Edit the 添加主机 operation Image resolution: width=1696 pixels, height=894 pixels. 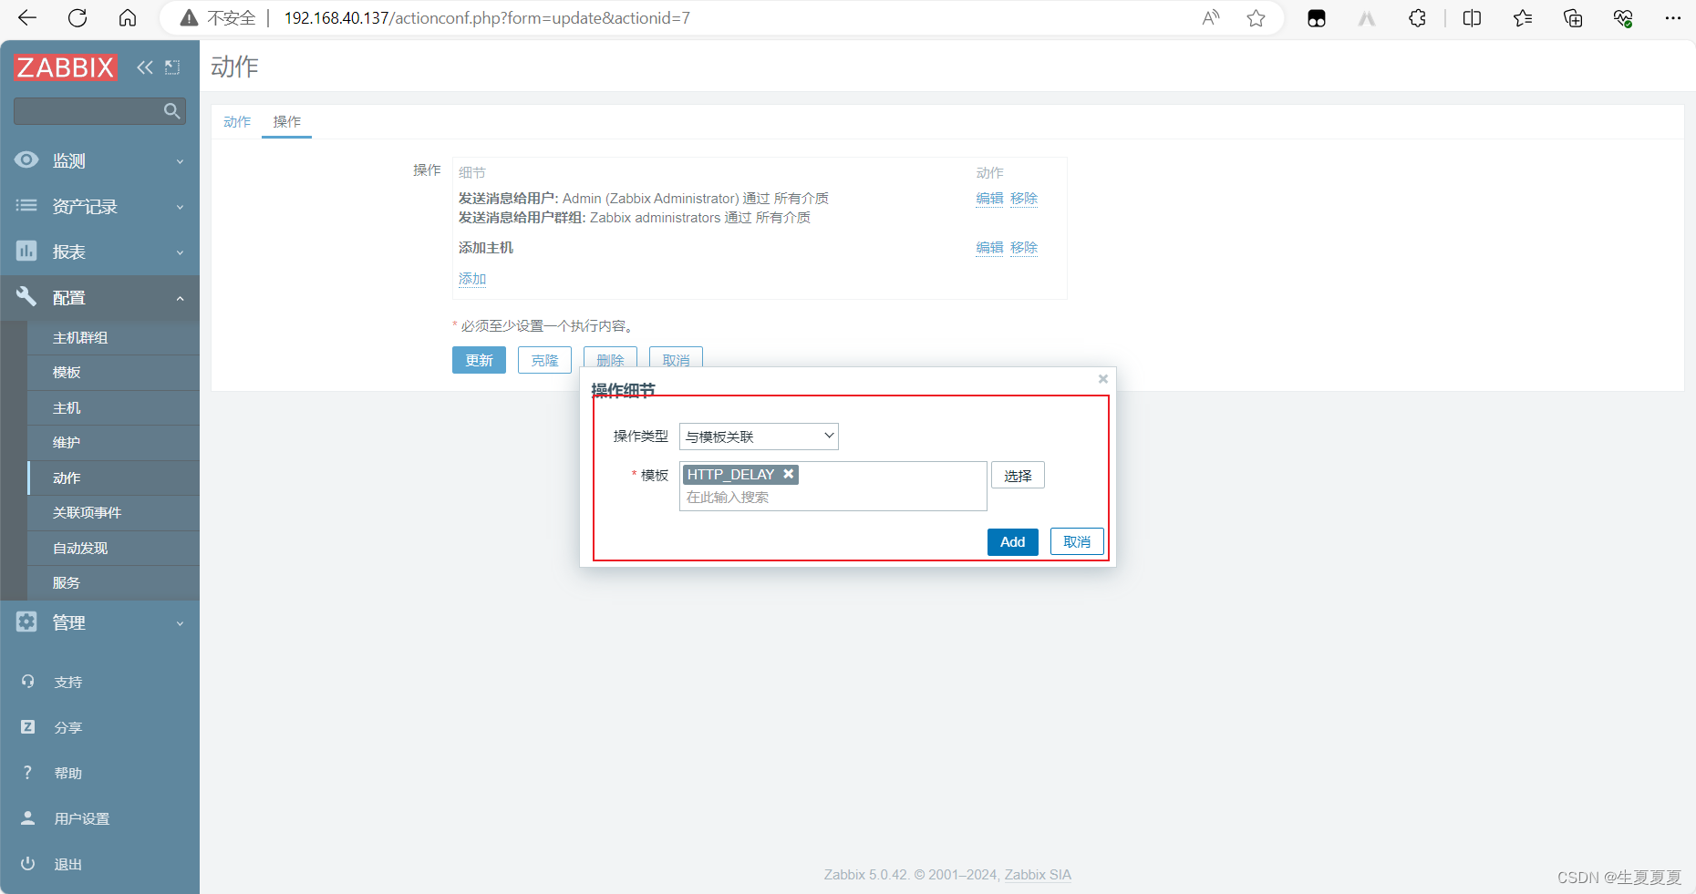pos(989,248)
